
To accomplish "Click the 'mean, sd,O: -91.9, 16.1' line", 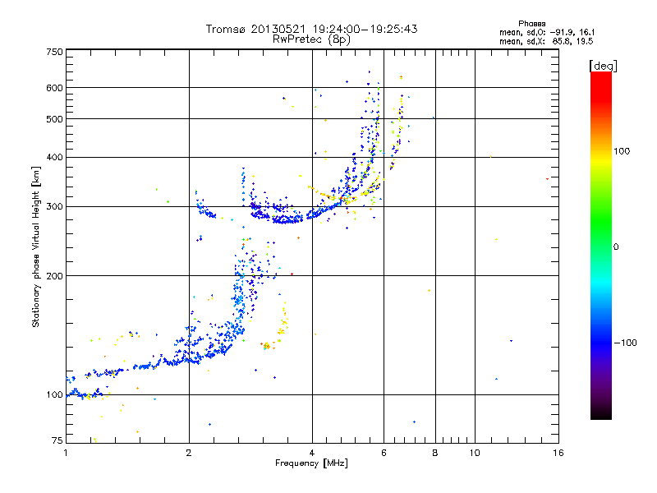I will (x=546, y=32).
